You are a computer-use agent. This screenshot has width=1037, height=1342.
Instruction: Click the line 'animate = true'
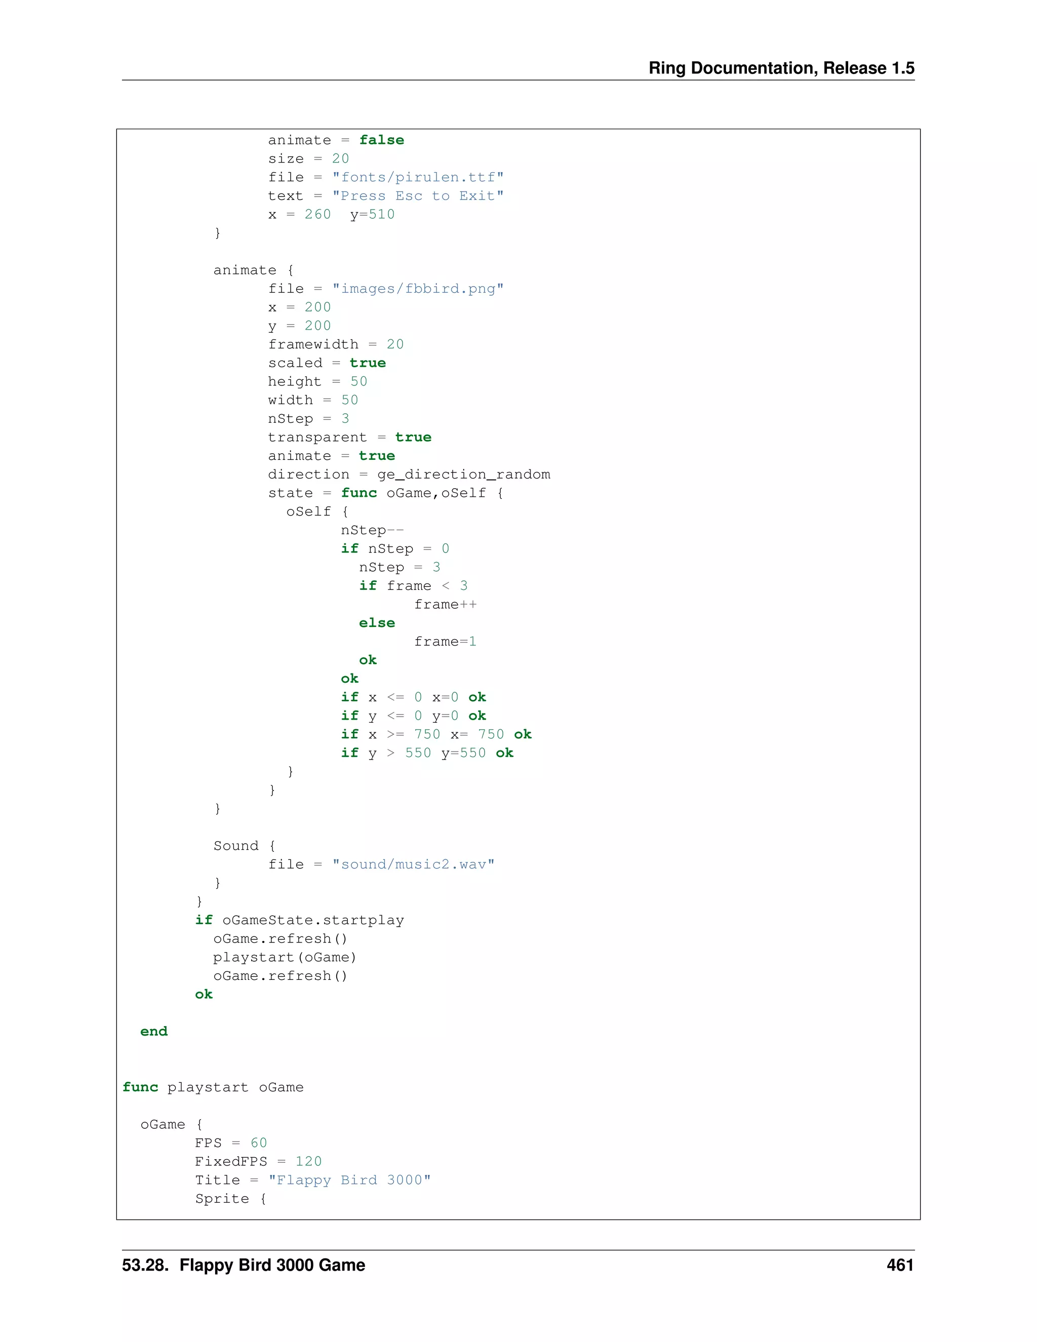tap(332, 456)
